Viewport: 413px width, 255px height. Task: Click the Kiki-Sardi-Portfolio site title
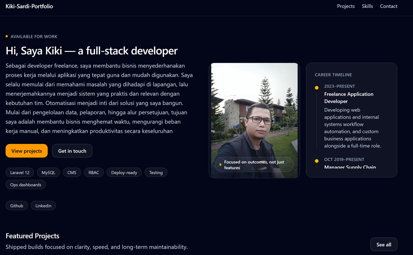(29, 6)
